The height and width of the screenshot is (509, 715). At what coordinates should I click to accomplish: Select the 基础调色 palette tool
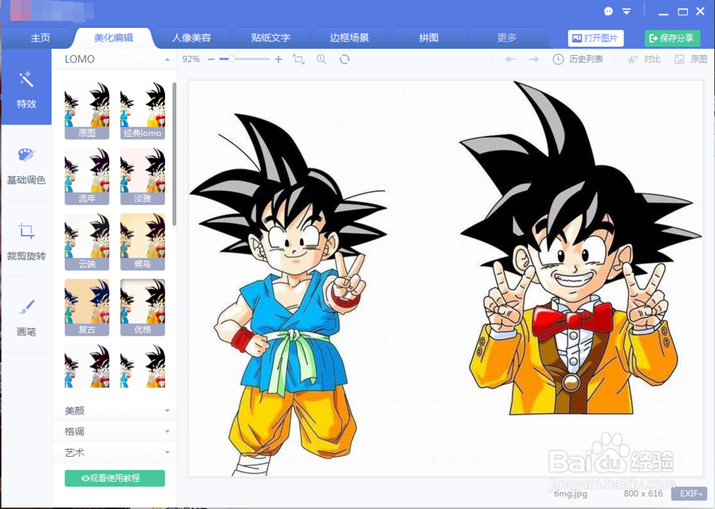click(26, 165)
